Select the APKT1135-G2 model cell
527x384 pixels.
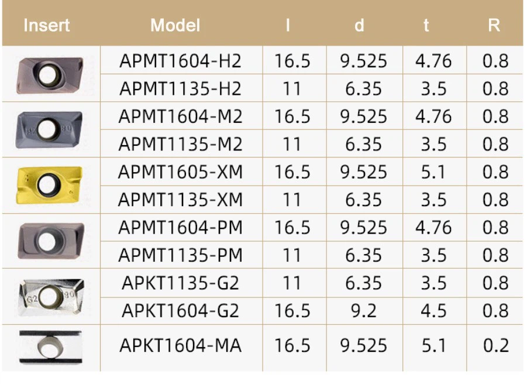[x=181, y=283]
